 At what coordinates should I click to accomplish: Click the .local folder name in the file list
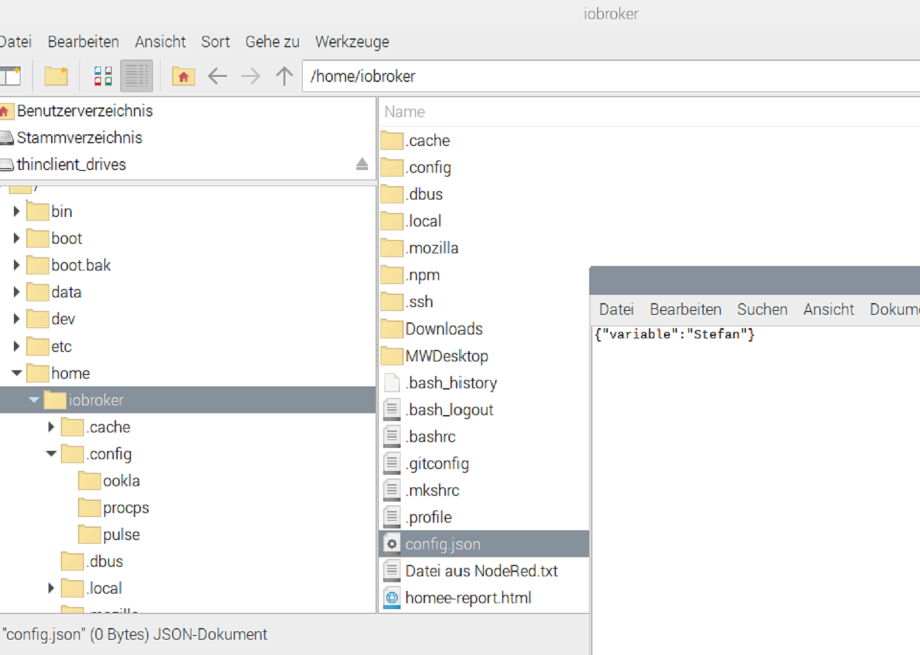click(x=424, y=221)
